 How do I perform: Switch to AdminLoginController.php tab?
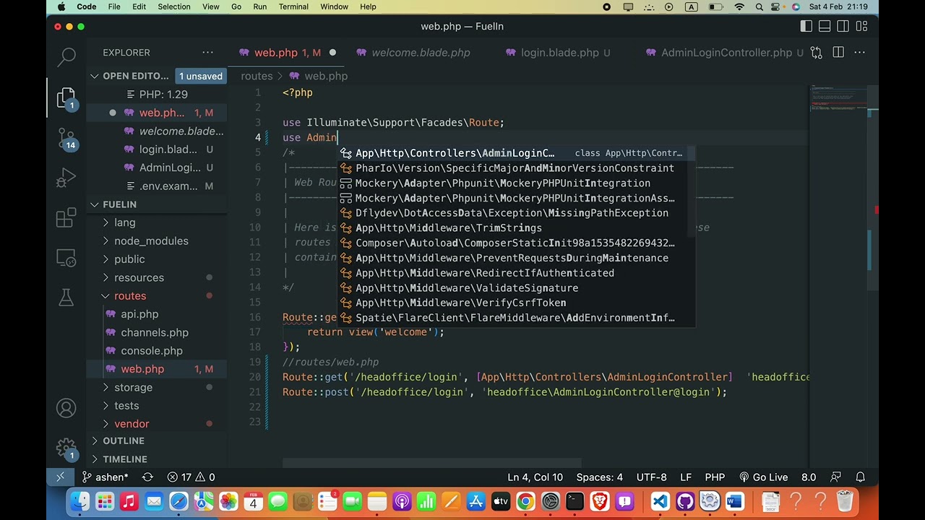coord(726,53)
